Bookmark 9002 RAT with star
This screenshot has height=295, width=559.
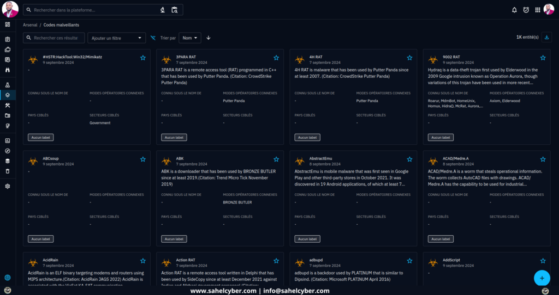(543, 58)
